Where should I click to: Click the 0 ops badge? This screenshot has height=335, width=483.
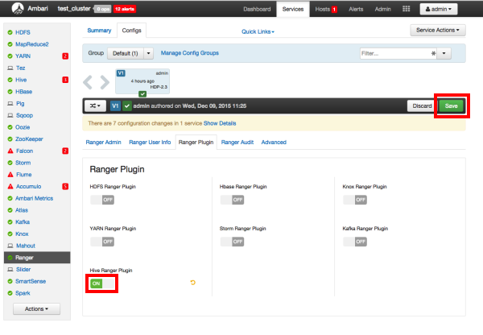coord(102,9)
